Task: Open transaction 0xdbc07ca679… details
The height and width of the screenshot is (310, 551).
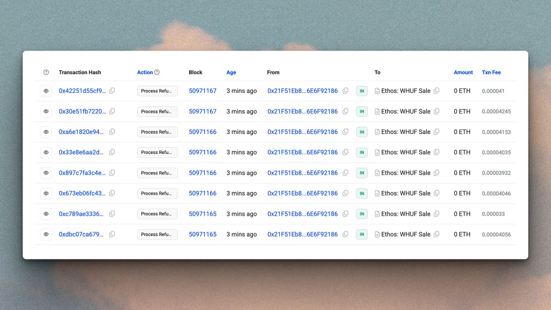Action: click(x=82, y=234)
